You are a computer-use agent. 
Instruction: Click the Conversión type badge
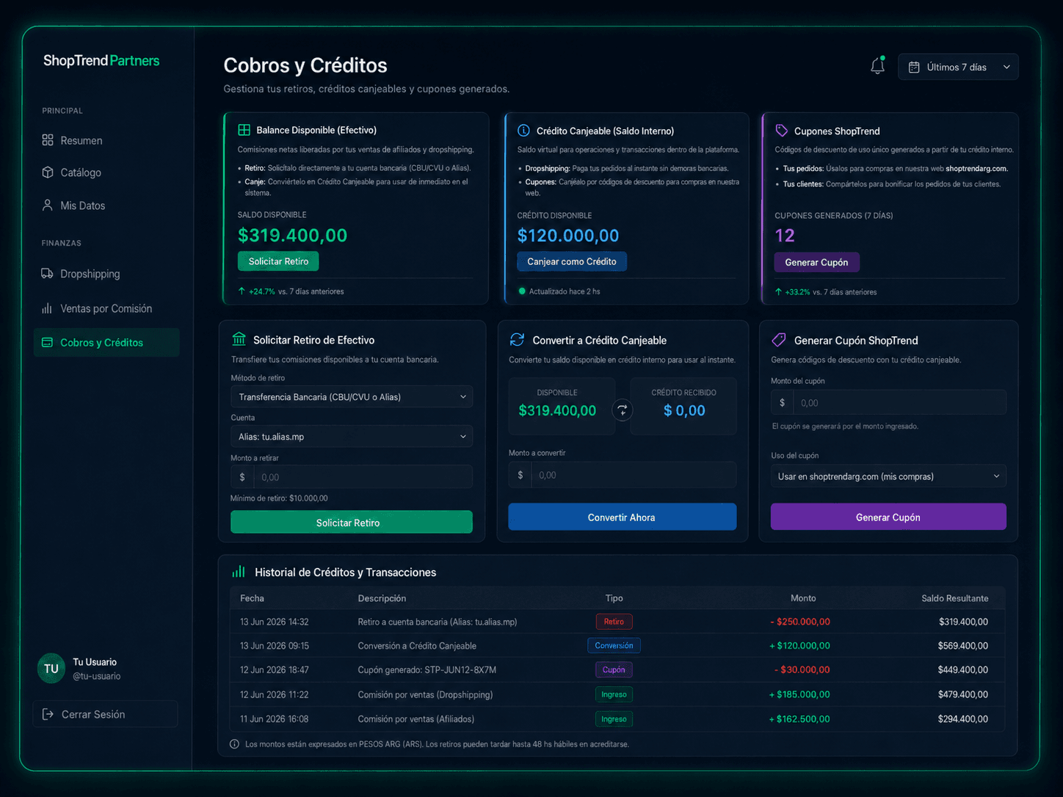[x=614, y=646]
